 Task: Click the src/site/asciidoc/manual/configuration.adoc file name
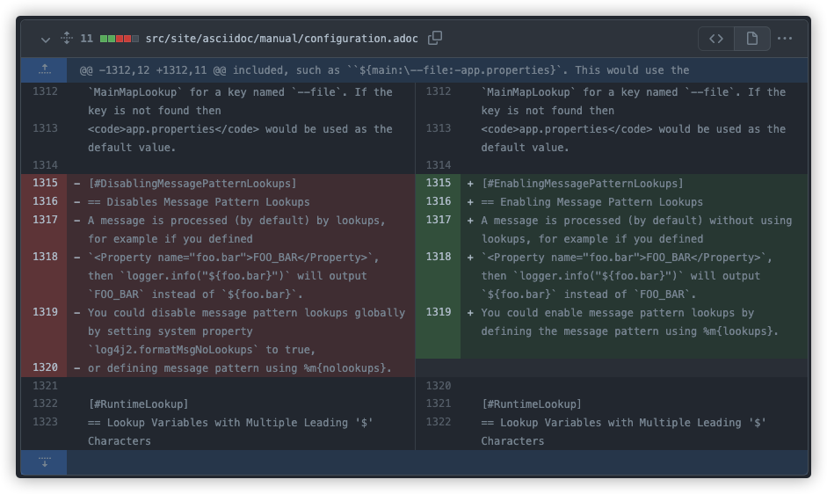pyautogui.click(x=281, y=39)
